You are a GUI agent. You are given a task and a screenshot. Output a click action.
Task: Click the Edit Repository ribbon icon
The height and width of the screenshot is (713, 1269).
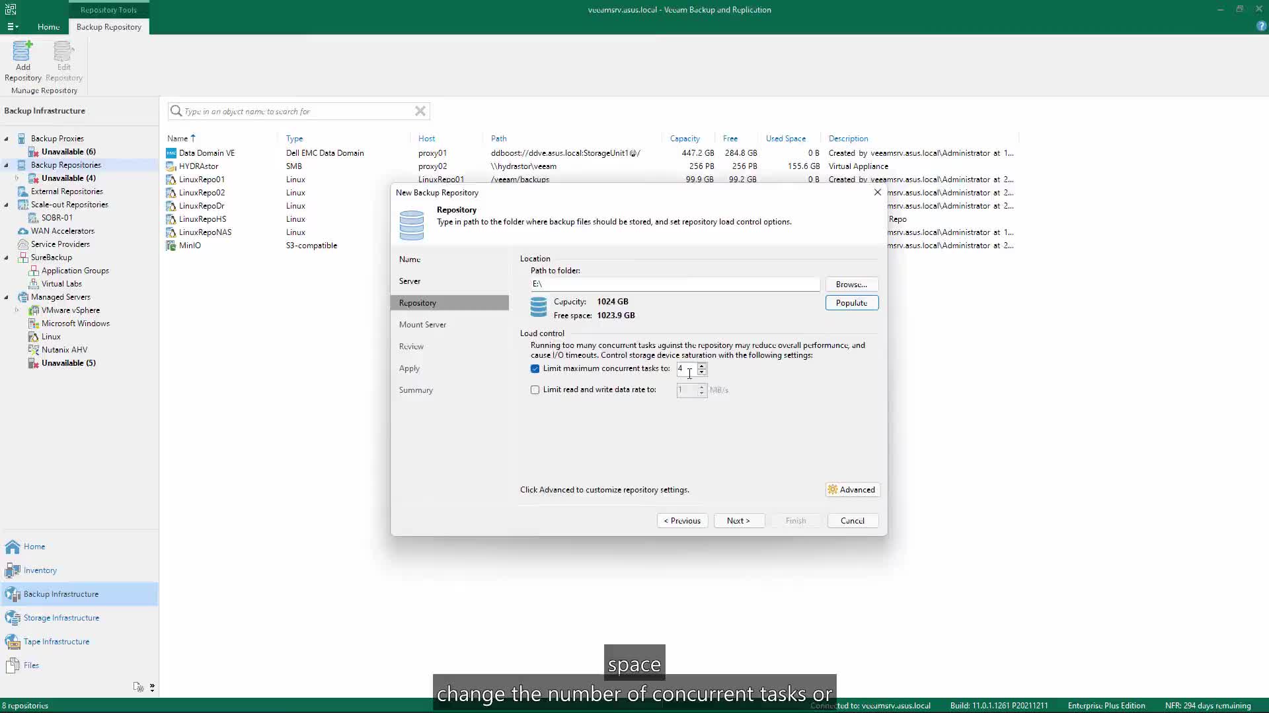(63, 51)
